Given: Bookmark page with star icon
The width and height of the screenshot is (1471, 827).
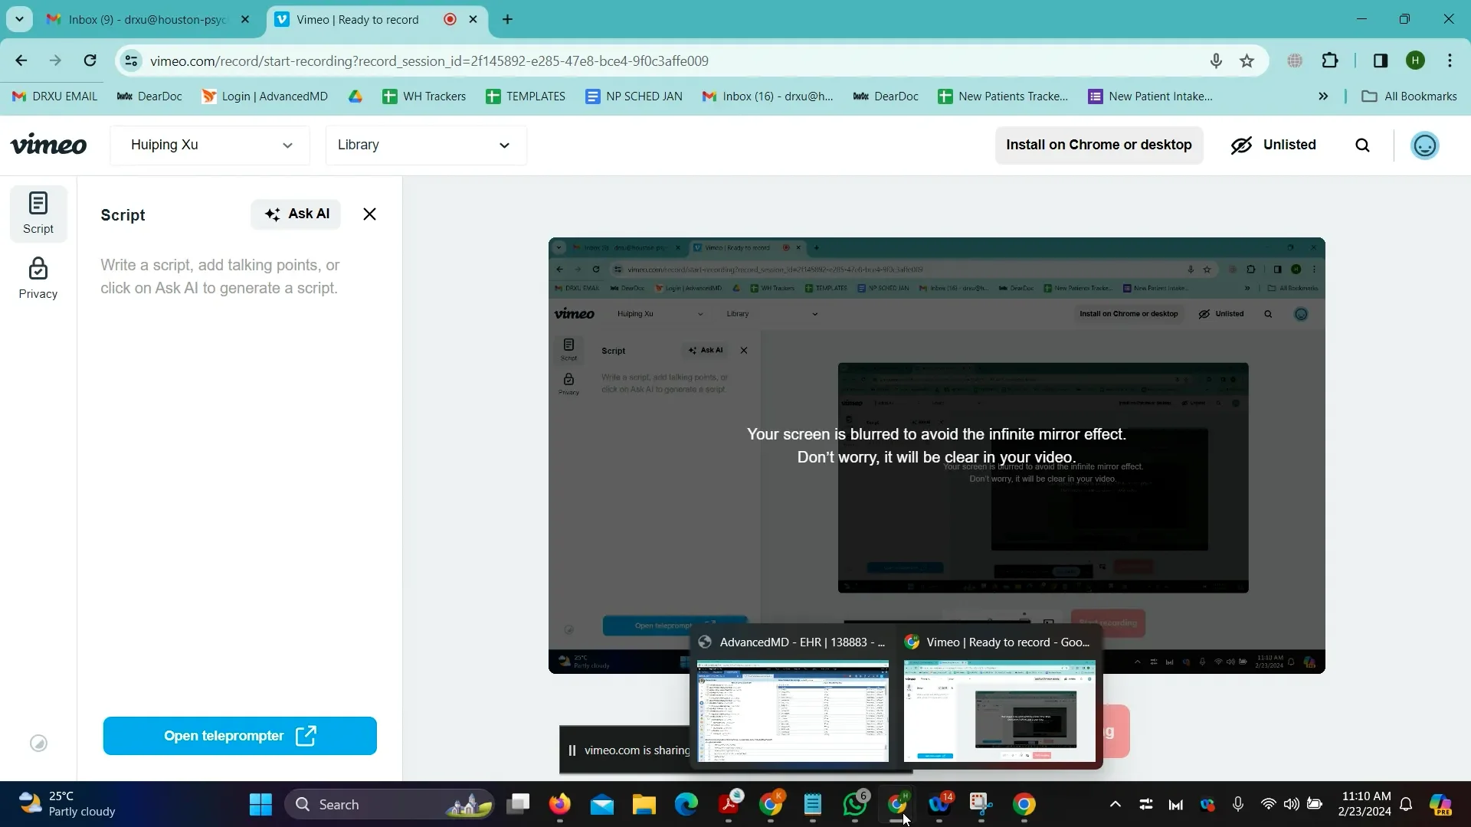Looking at the screenshot, I should 1247,61.
